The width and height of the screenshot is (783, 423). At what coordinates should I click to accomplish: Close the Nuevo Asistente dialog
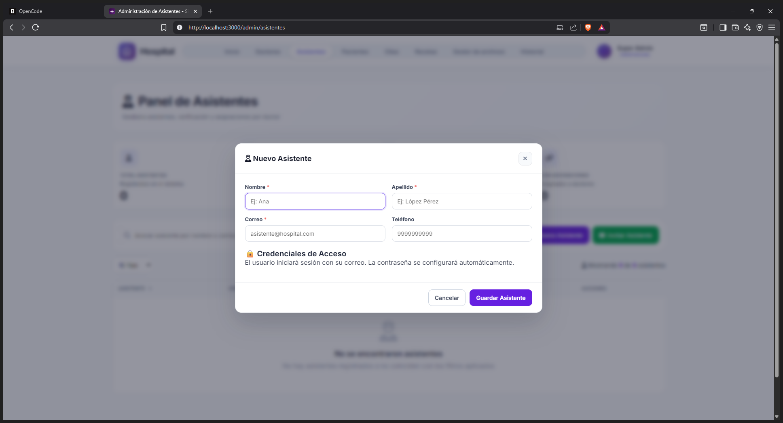pyautogui.click(x=525, y=159)
